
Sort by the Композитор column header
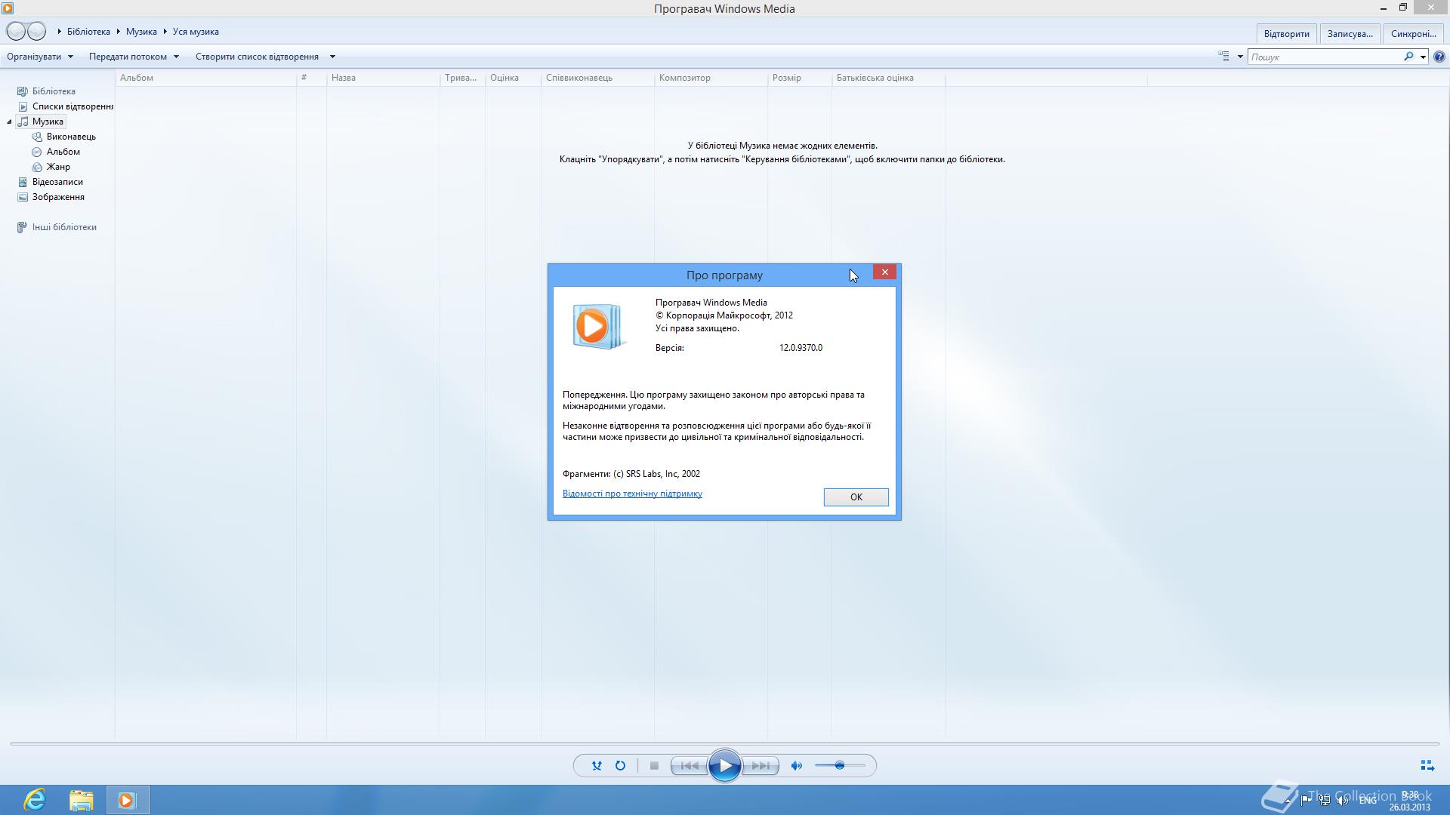711,78
